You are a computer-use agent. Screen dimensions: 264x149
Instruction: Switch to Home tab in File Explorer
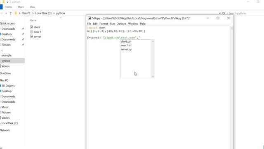[9, 7]
